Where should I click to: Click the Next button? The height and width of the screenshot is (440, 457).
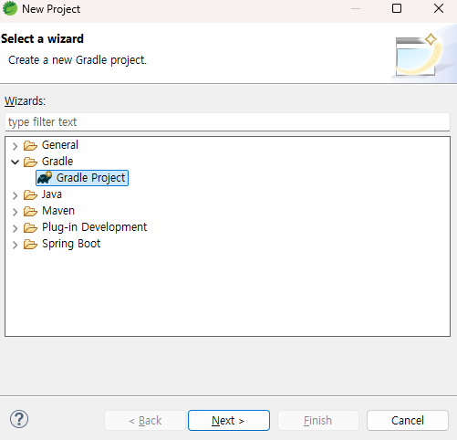click(229, 420)
